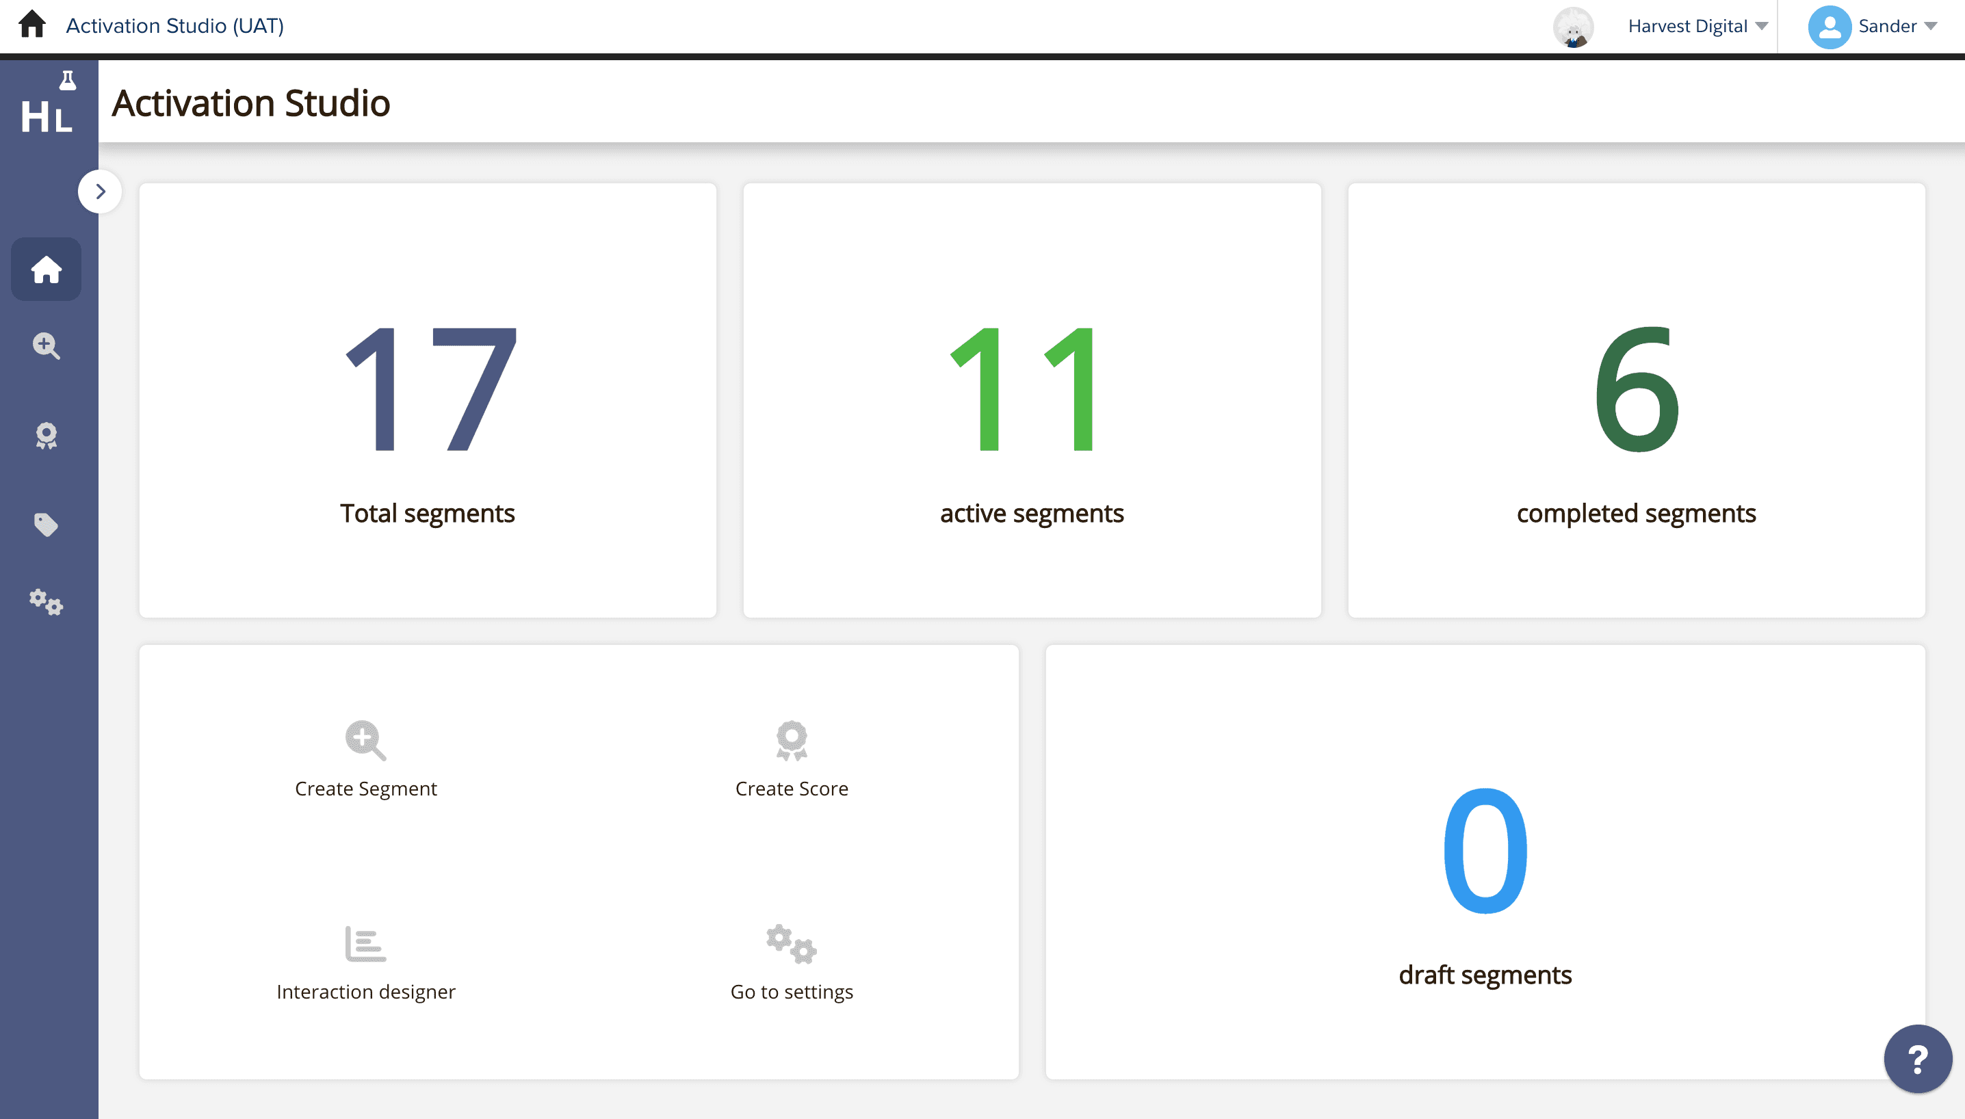Click the Einstein mascot avatar icon
This screenshot has height=1119, width=1965.
1573,27
